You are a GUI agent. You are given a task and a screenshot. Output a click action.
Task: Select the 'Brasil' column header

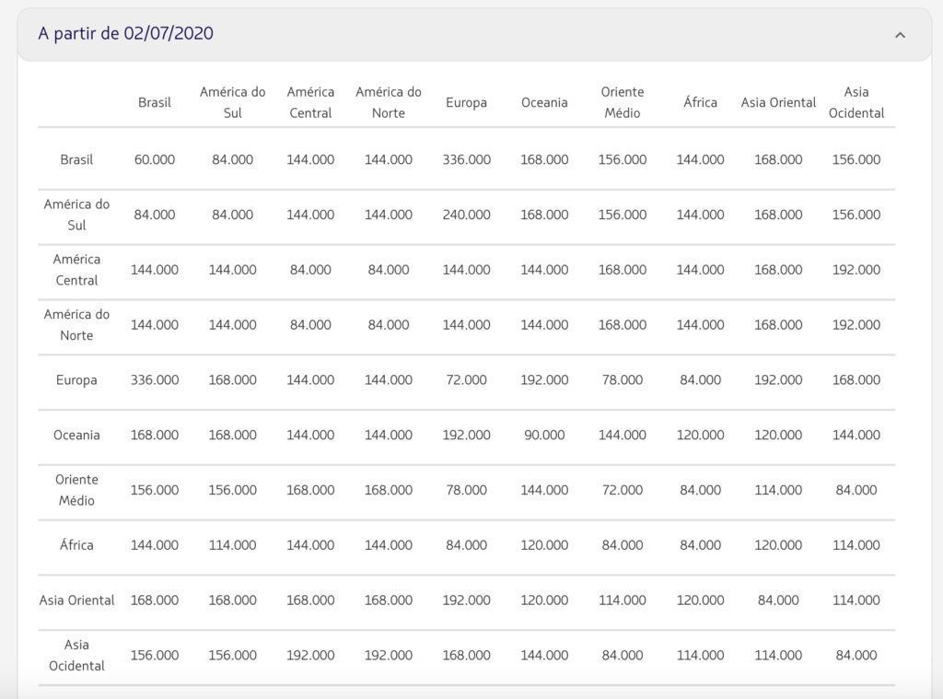click(x=155, y=102)
